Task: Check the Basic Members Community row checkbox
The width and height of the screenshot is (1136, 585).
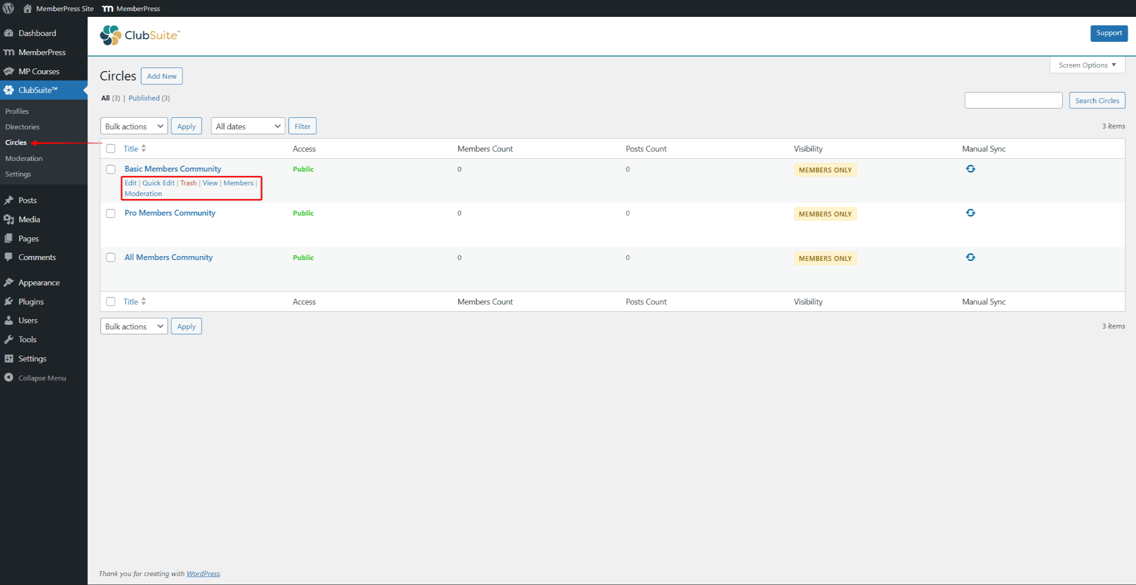Action: [111, 169]
